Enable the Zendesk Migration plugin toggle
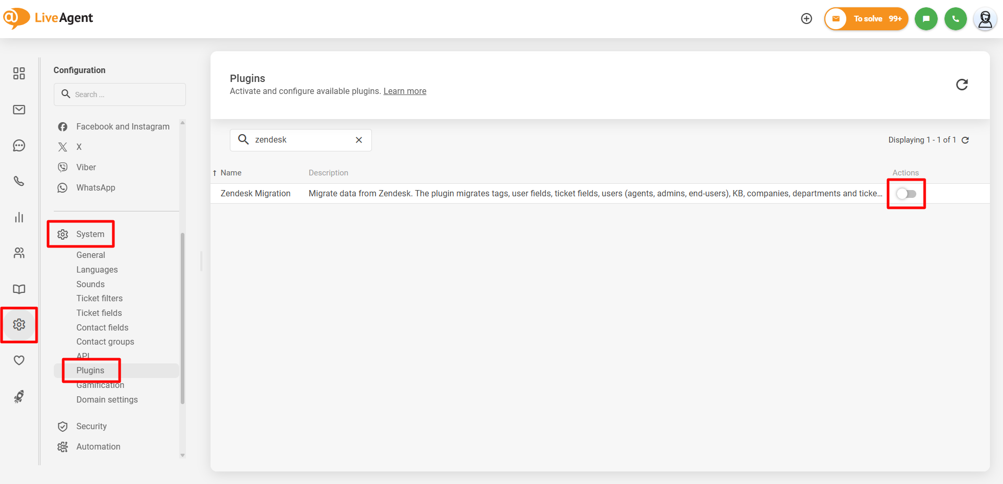Image resolution: width=1003 pixels, height=484 pixels. 906,194
